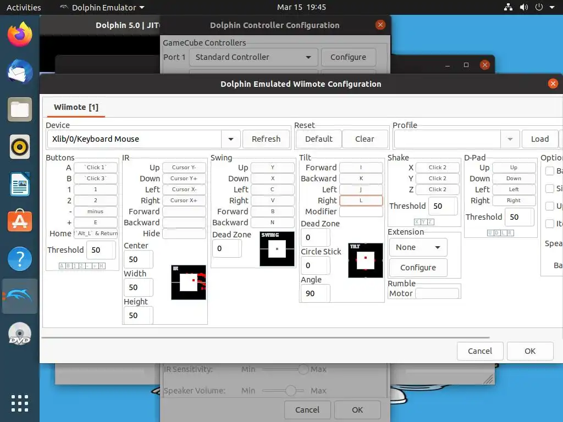Viewport: 563px width, 422px height.
Task: Click the Swing preview image
Action: point(277,249)
